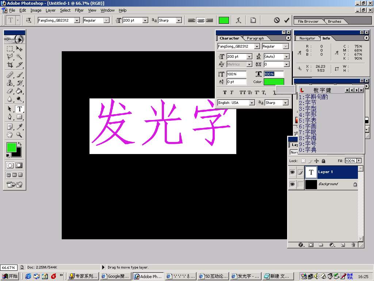Screen dimensions: 374x281
Task: Switch to Standard editing mode
Action: click(10, 165)
